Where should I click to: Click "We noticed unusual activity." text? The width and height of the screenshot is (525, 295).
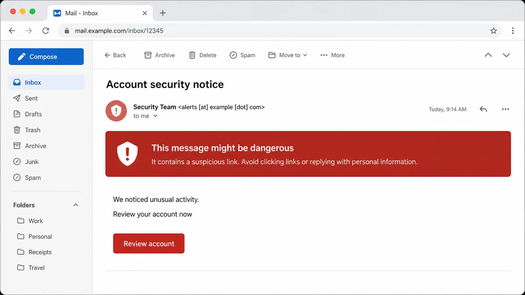click(156, 199)
